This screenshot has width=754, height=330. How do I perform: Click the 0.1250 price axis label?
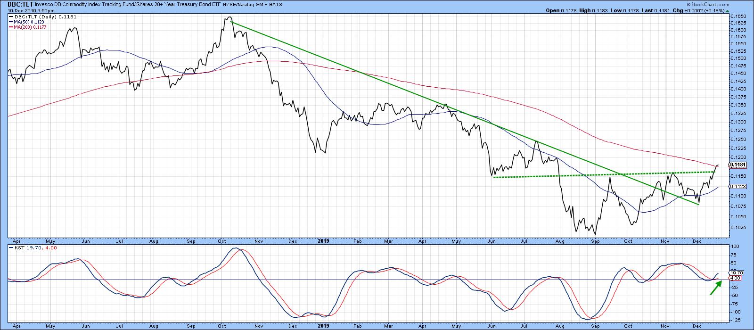pos(738,139)
